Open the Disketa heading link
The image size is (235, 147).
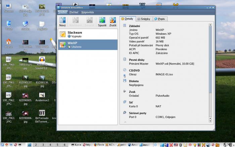(134, 81)
